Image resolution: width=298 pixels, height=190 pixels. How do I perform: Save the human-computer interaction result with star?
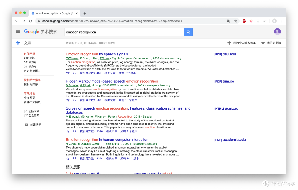pyautogui.click(x=68, y=159)
